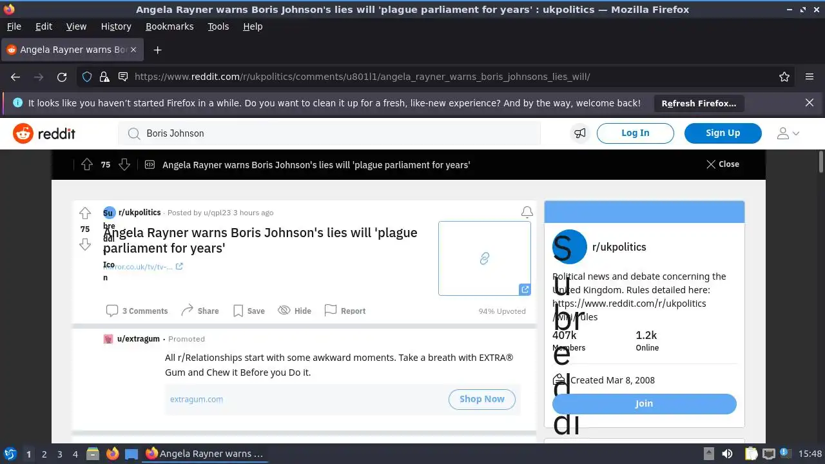Screen dimensions: 825x464
Task: Open the Edit menu
Action: point(44,26)
